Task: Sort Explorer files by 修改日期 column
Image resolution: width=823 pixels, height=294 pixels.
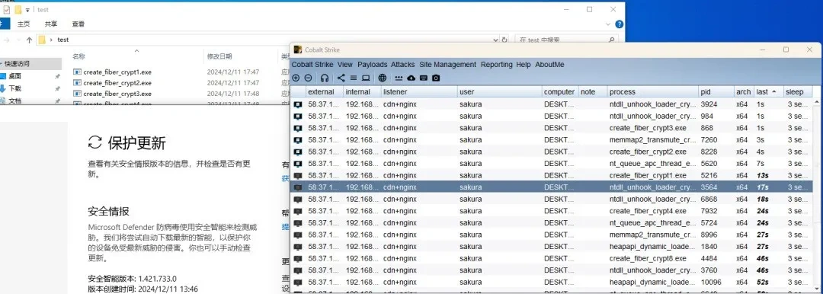Action: (219, 56)
